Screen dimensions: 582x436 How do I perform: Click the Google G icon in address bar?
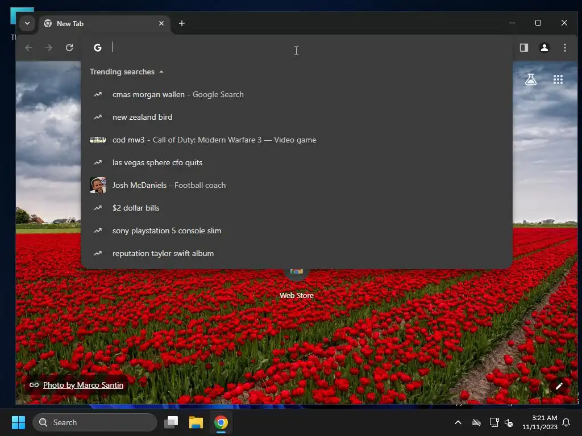[98, 48]
